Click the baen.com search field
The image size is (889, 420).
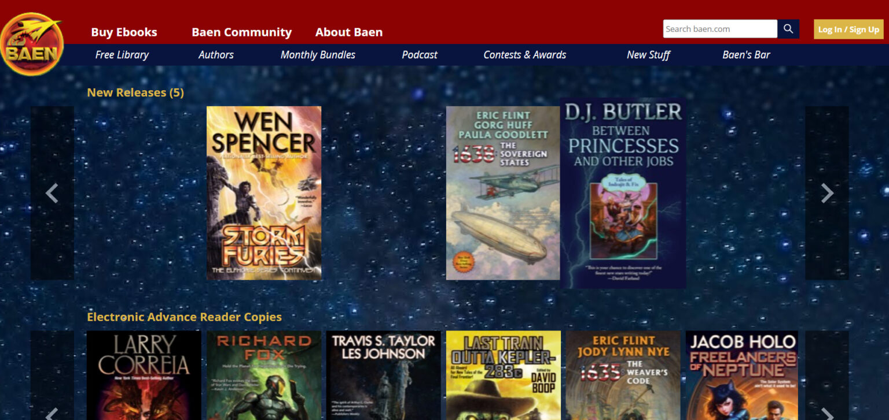[x=719, y=28]
